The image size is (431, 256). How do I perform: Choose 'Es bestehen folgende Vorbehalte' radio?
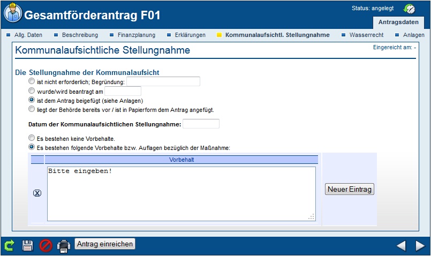pos(32,147)
